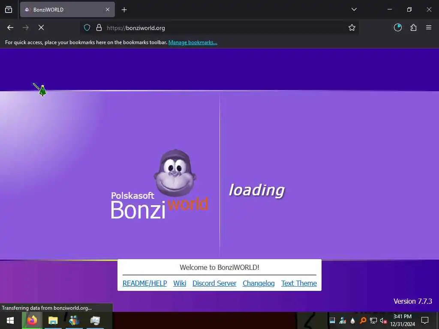
Task: Click the Version 7.7.3 label
Action: 413,301
